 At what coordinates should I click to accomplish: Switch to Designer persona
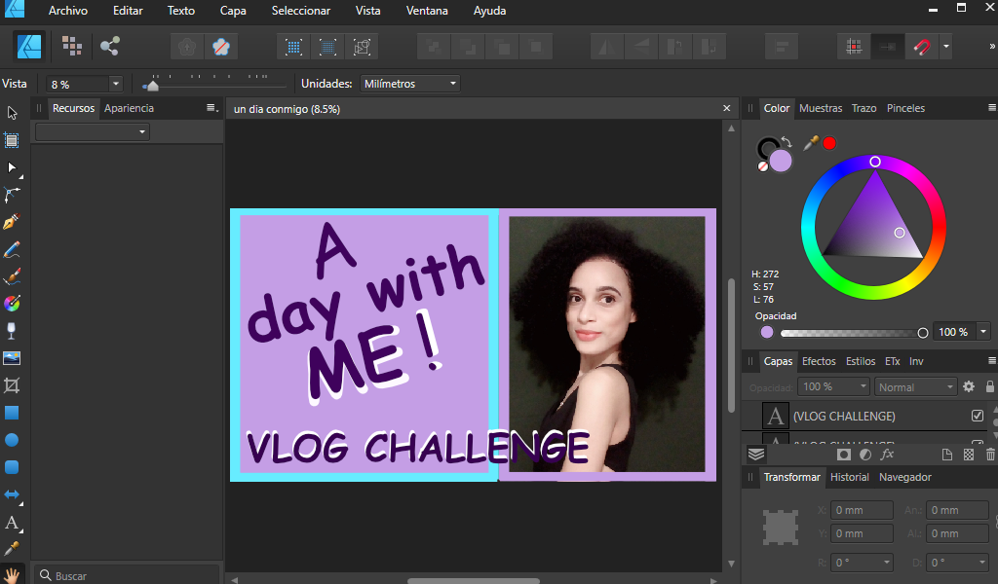coord(29,47)
